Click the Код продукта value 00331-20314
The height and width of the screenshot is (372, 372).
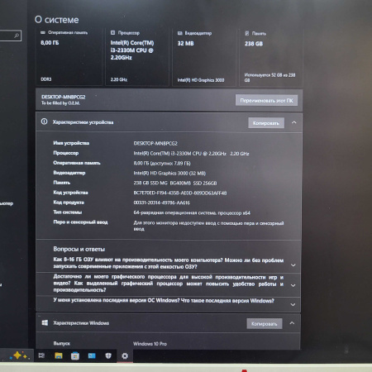[x=162, y=203]
